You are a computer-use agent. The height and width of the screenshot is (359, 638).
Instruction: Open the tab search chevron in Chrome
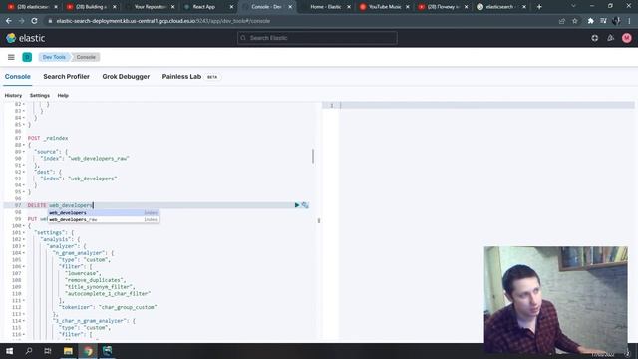[573, 6]
